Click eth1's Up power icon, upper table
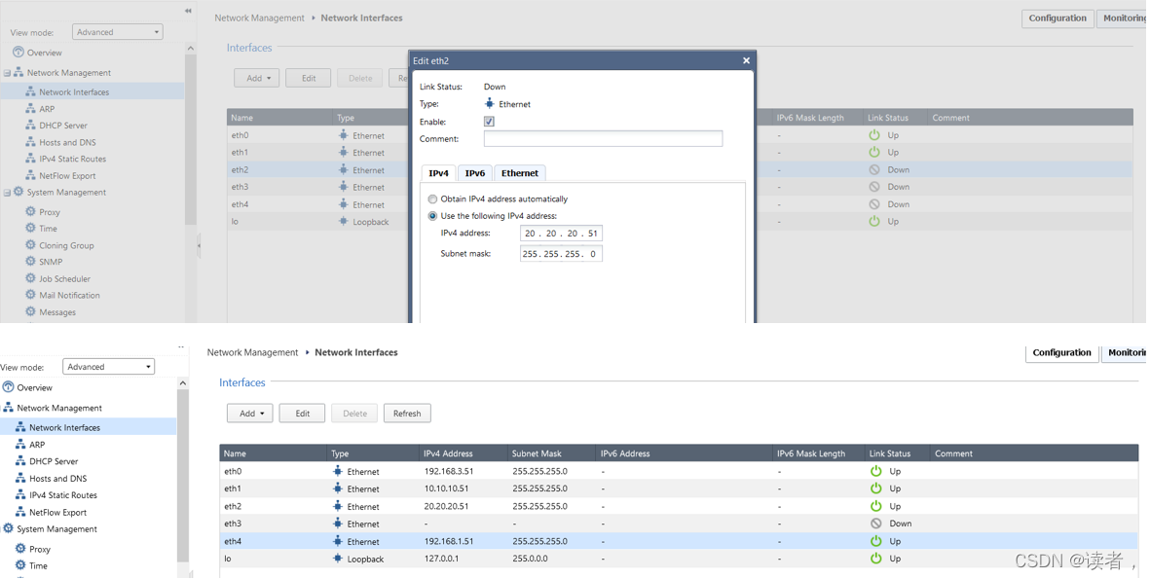 (874, 152)
